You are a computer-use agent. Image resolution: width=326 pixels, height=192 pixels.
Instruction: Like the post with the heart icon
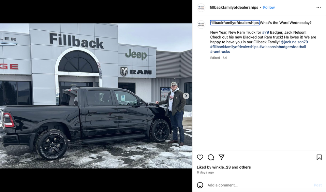click(200, 157)
